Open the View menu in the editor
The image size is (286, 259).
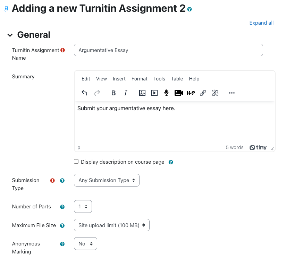click(x=101, y=79)
